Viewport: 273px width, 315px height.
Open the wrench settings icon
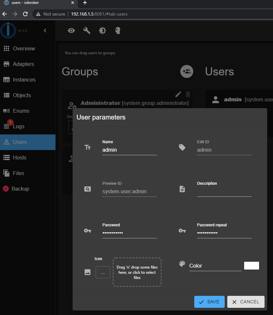pyautogui.click(x=87, y=31)
